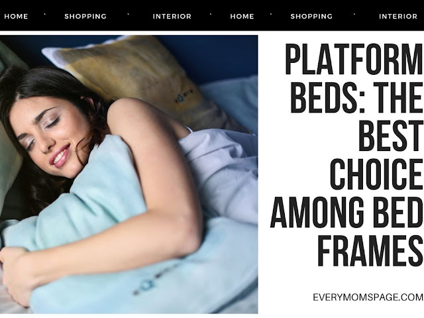Open the sleeping woman photo
Viewport: 424px width, 318px height.
coord(129,174)
